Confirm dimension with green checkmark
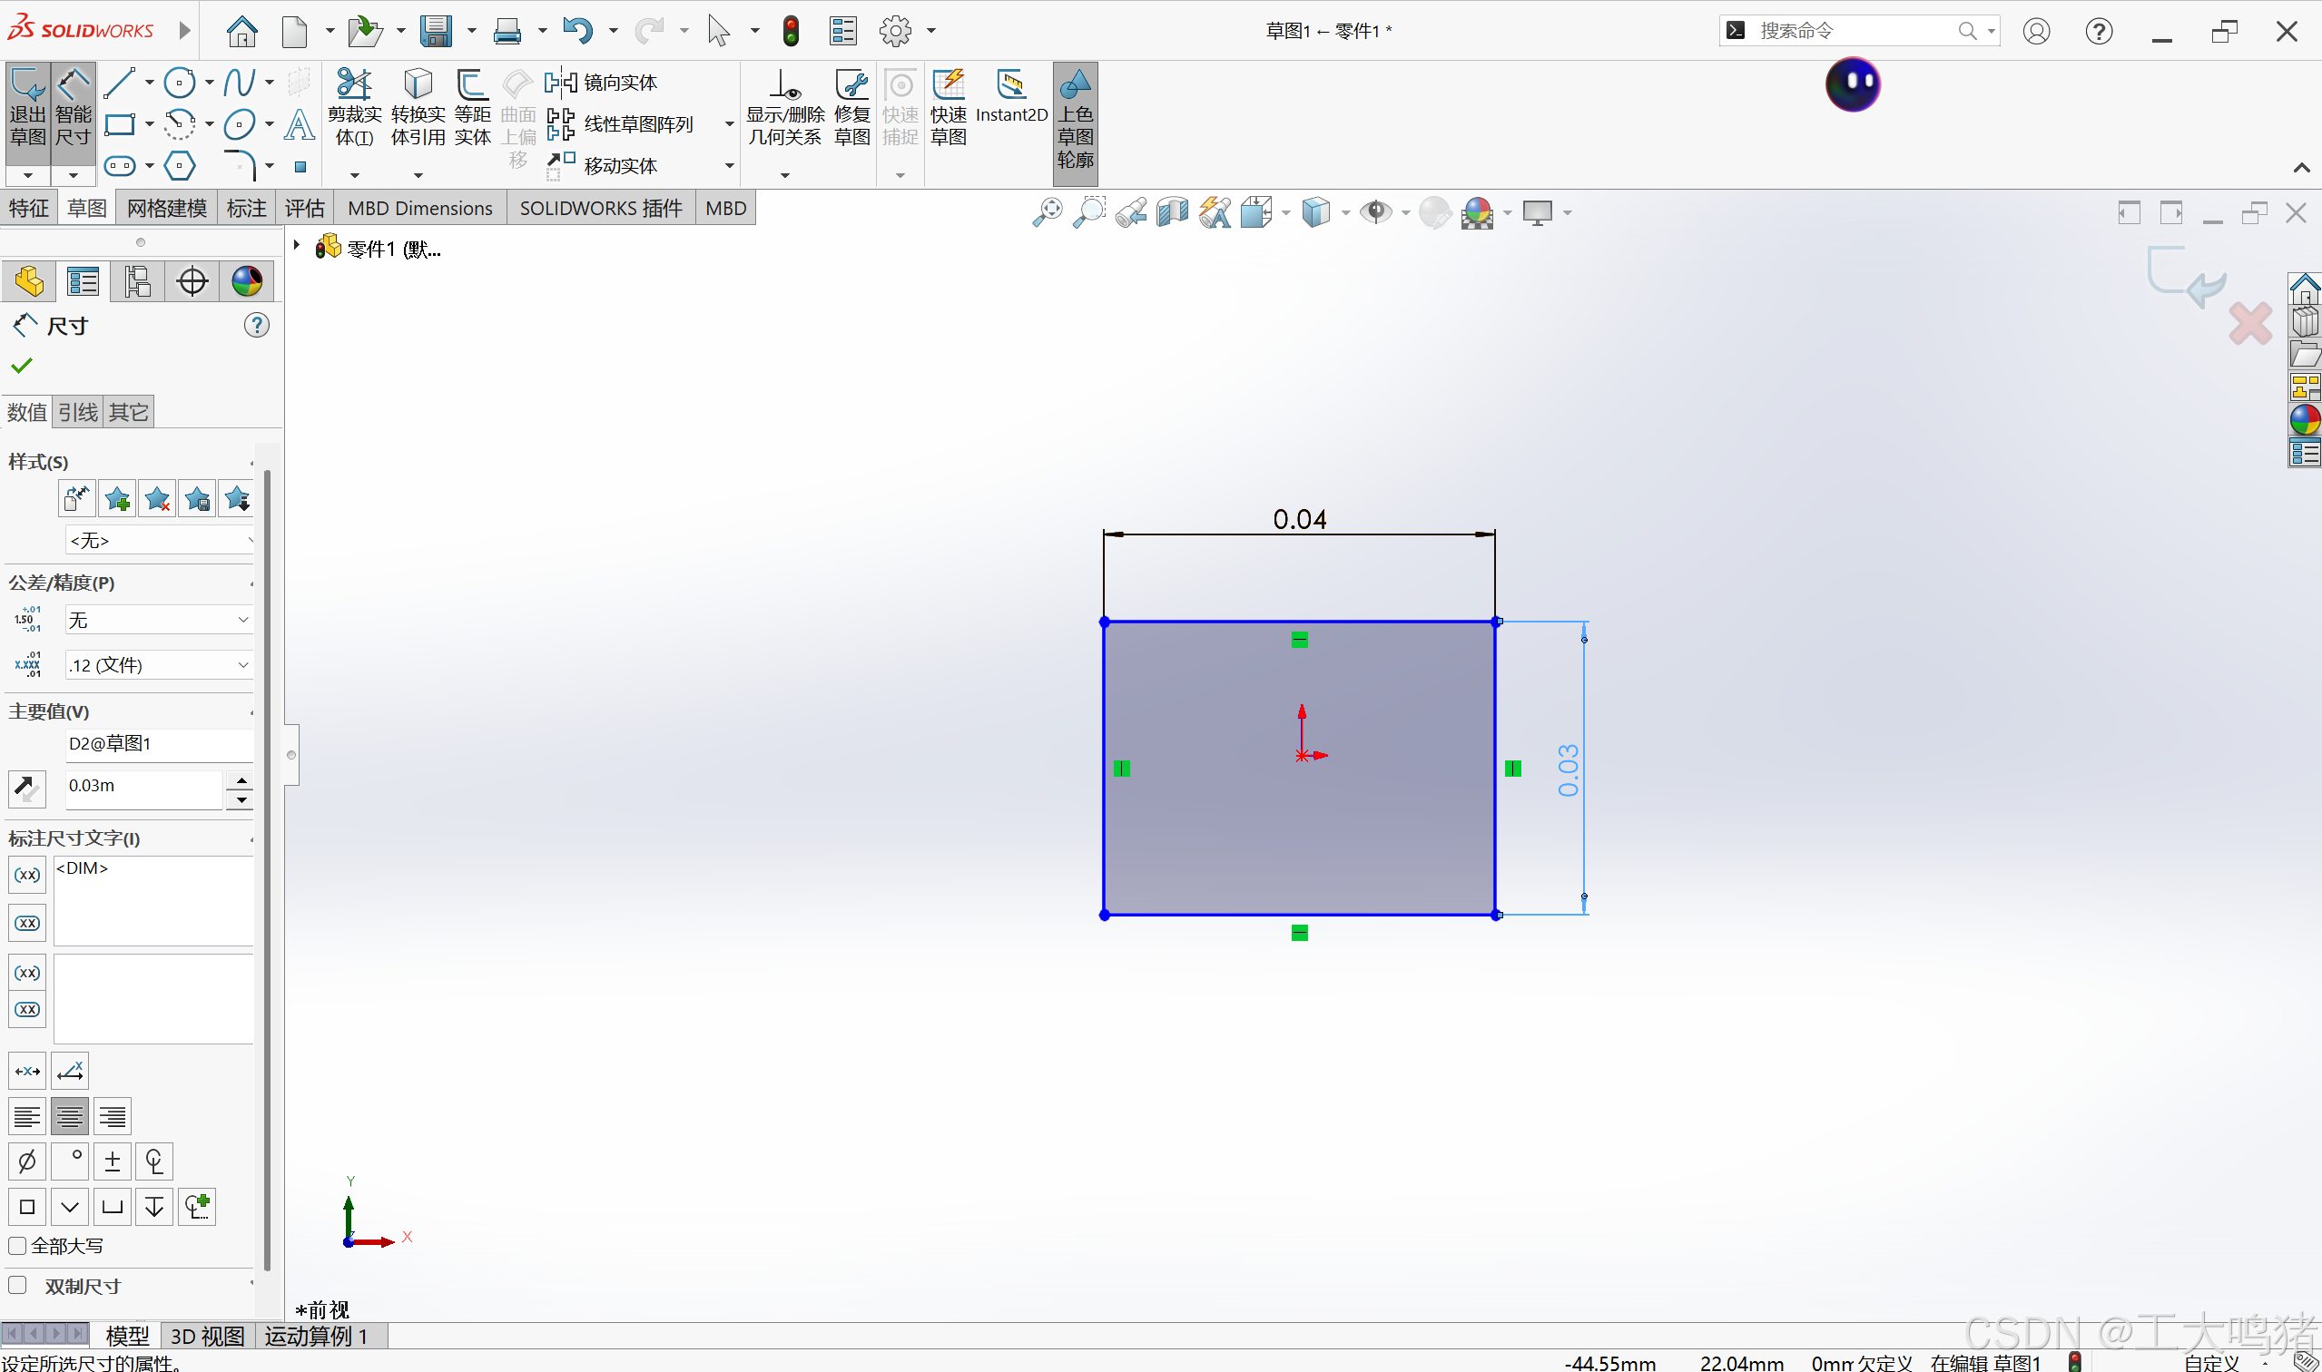This screenshot has width=2322, height=1372. tap(21, 366)
